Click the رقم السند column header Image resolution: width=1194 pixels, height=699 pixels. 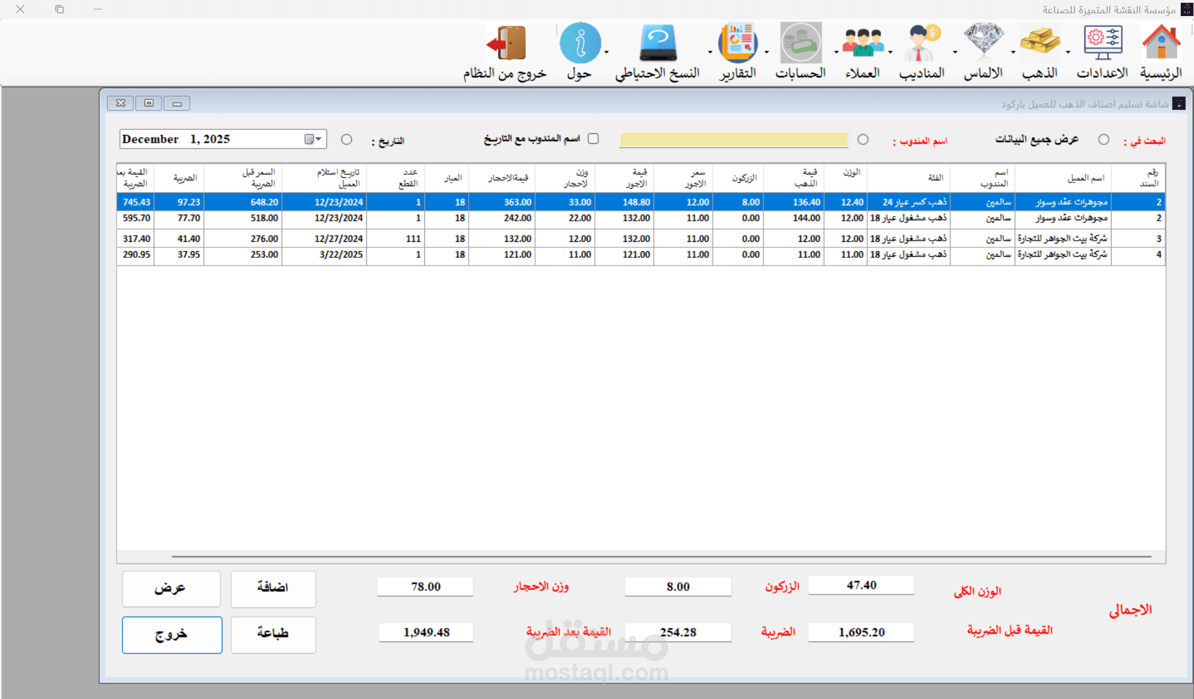tap(1138, 178)
